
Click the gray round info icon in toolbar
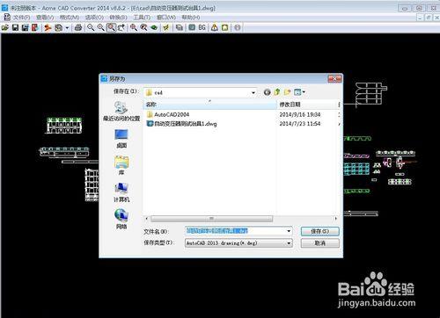[238, 28]
